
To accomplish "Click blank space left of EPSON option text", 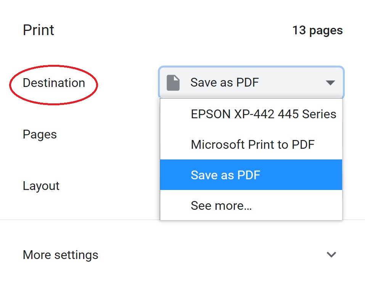I will 175,114.
